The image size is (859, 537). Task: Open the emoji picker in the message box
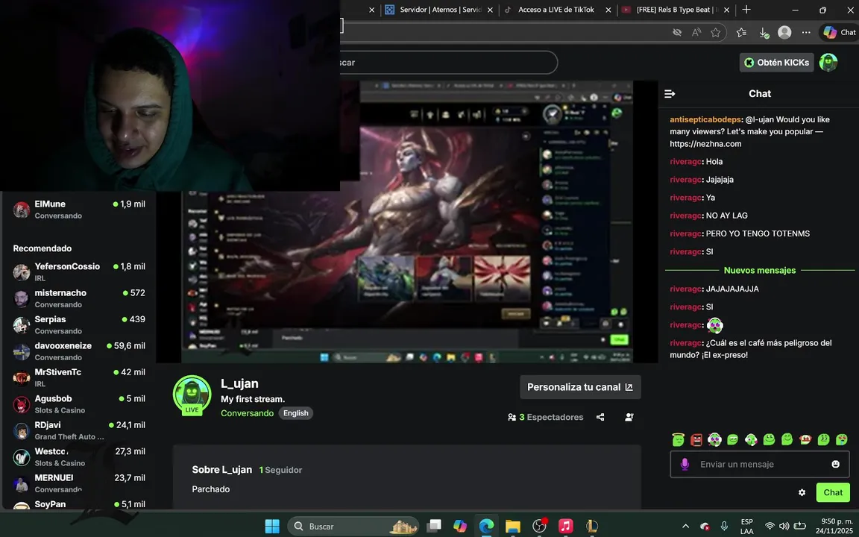835,464
